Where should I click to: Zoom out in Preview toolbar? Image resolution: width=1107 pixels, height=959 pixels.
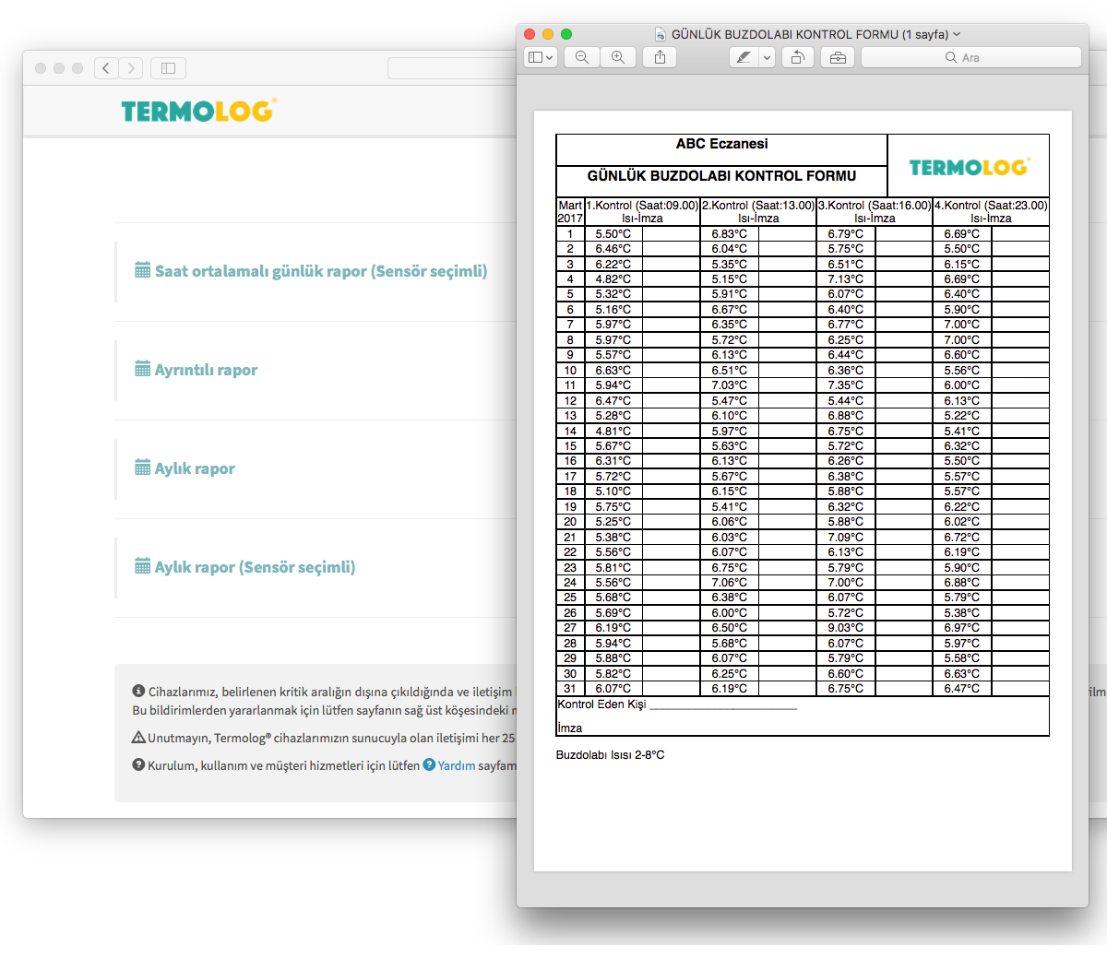tap(582, 57)
